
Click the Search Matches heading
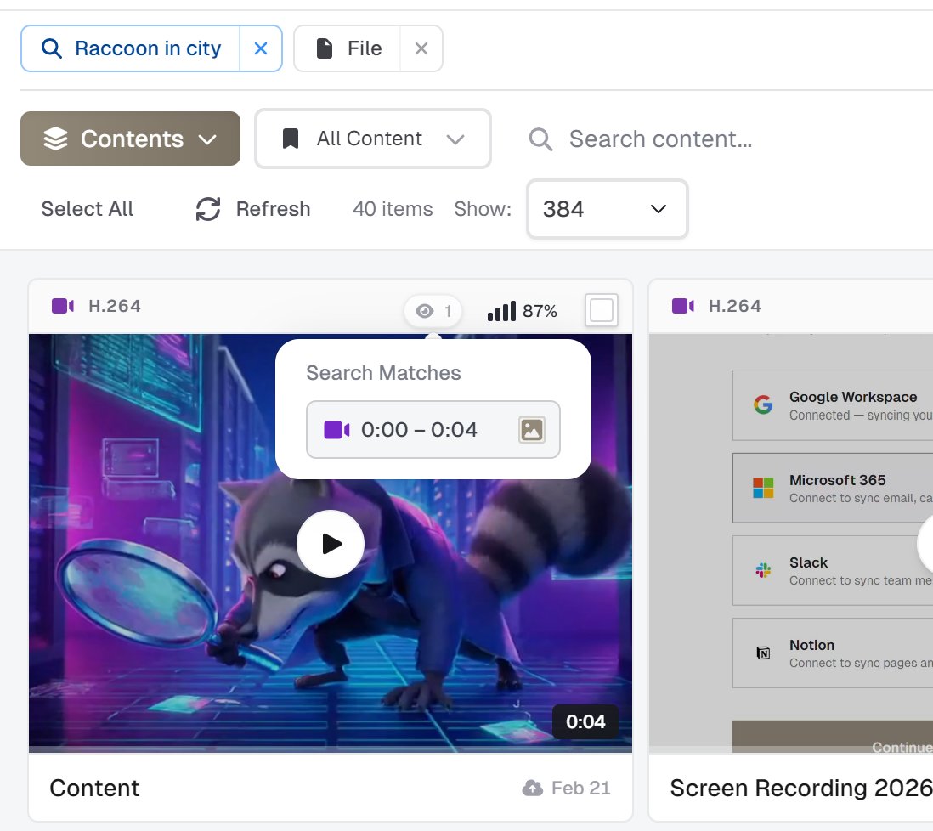click(383, 373)
